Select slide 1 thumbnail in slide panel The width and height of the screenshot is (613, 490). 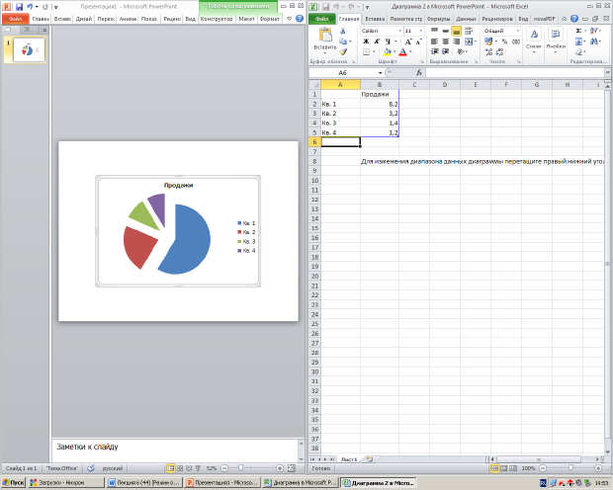point(29,49)
